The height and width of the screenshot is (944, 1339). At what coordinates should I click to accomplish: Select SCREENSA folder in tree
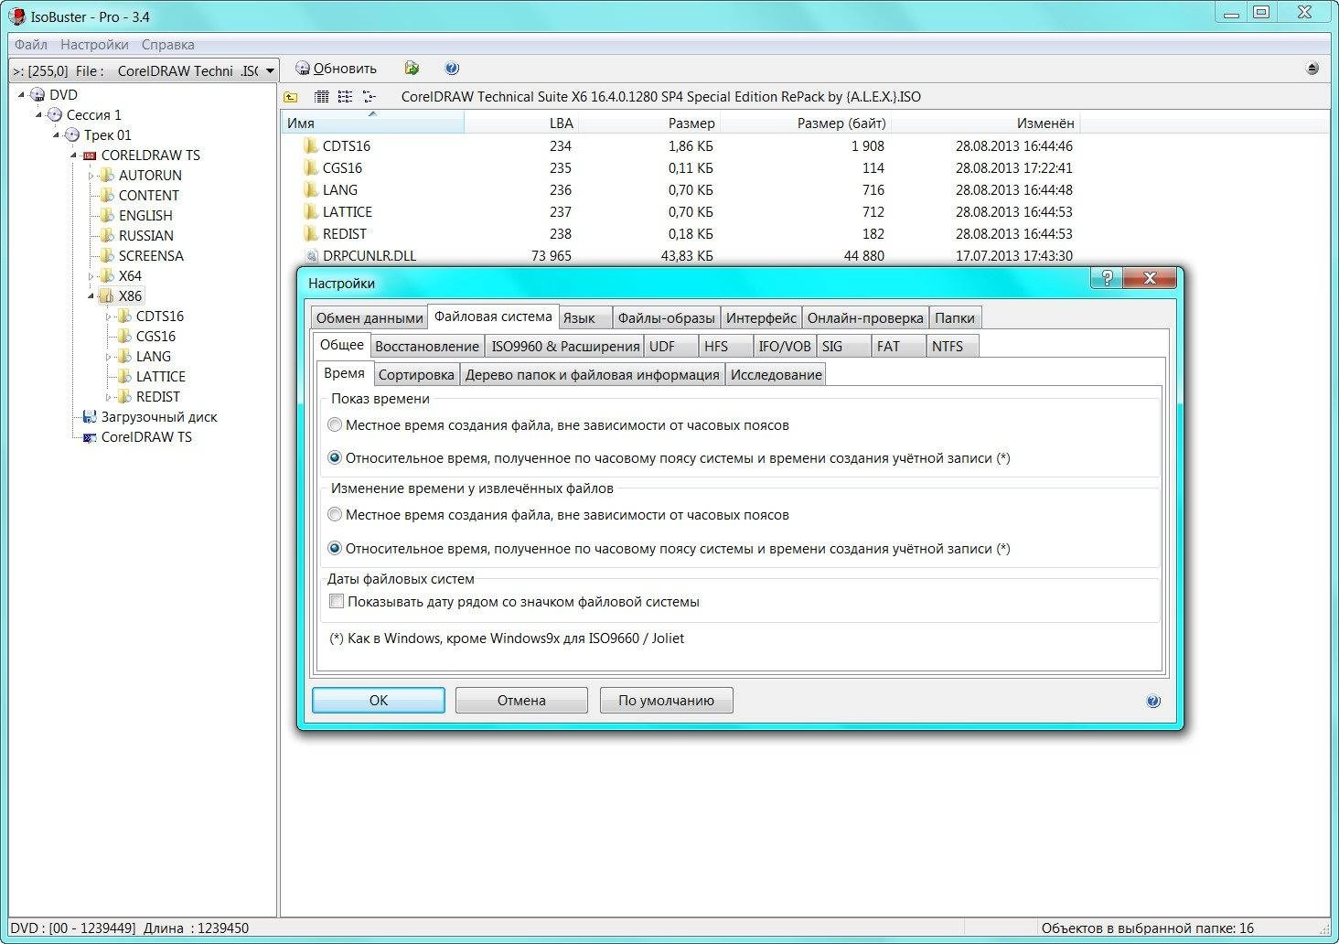151,256
